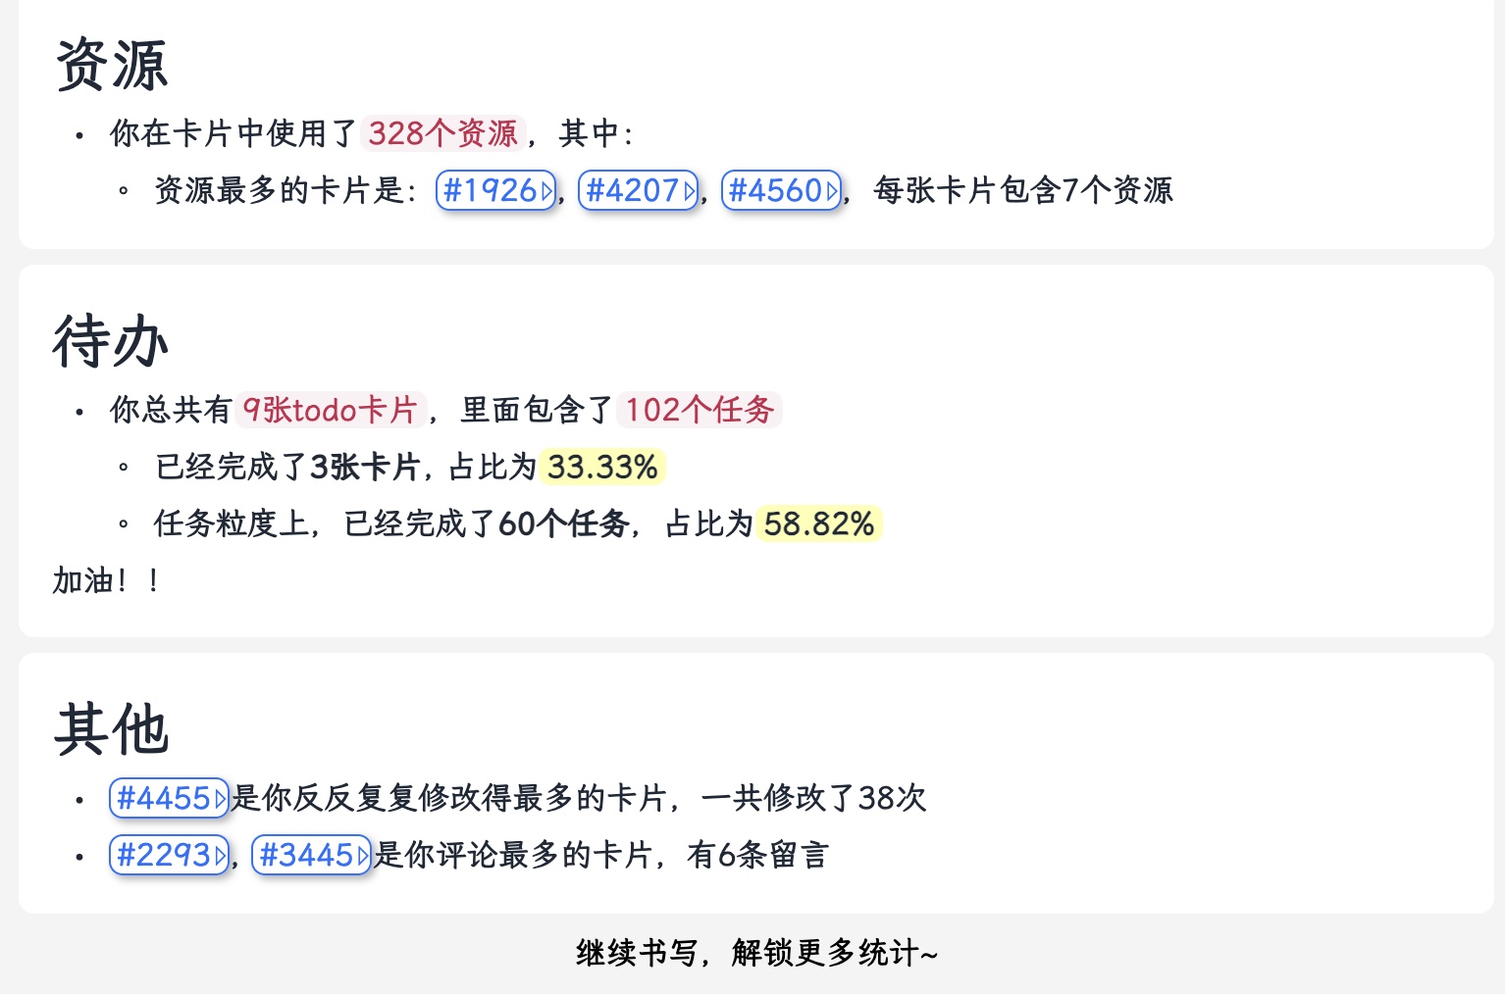Open most-commented card #2293
The width and height of the screenshot is (1505, 994).
coord(162,855)
